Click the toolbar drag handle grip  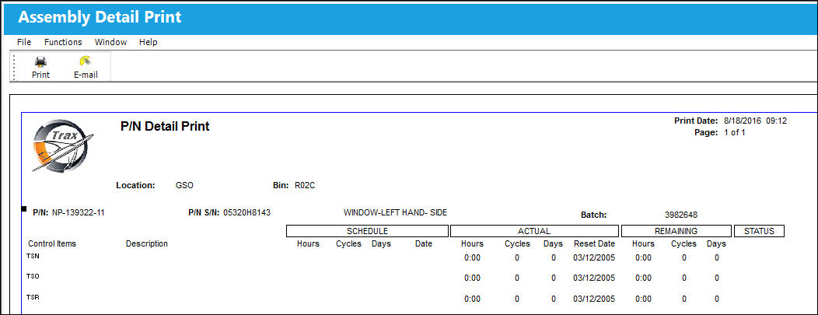[x=15, y=67]
